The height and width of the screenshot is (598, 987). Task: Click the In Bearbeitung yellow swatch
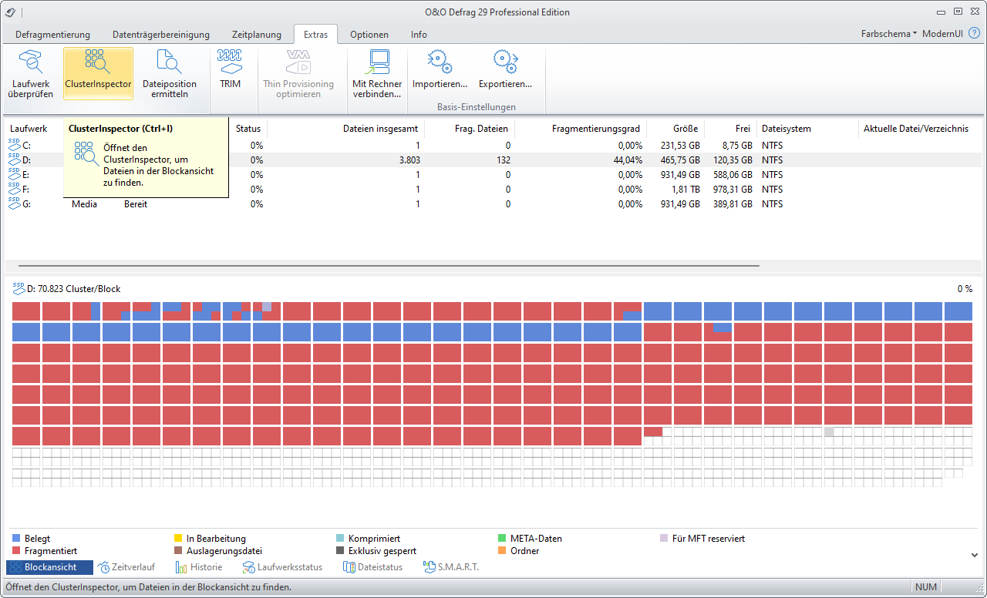[x=178, y=539]
